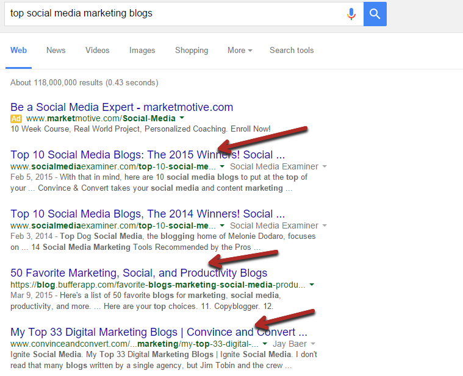Image resolution: width=463 pixels, height=376 pixels.
Task: Click the convinceandconvert.com green URL text
Action: 134,344
